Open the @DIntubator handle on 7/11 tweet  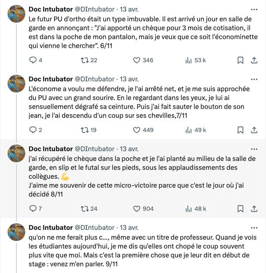(x=95, y=79)
